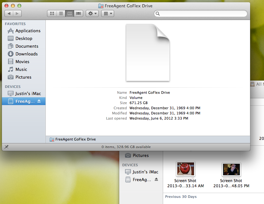Open Applications in the front window sidebar
Image resolution: width=264 pixels, height=204 pixels.
(24, 31)
